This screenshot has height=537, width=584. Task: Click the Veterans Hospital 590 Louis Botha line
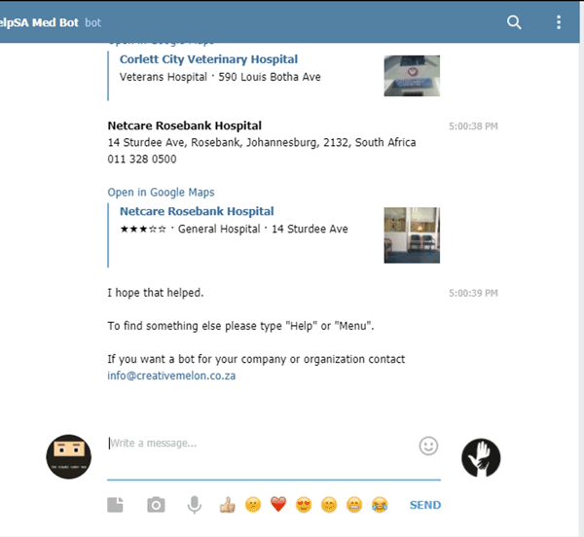[220, 77]
